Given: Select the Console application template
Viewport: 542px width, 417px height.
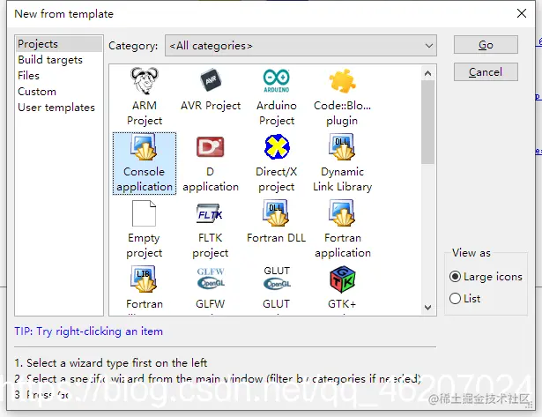Looking at the screenshot, I should 145,163.
